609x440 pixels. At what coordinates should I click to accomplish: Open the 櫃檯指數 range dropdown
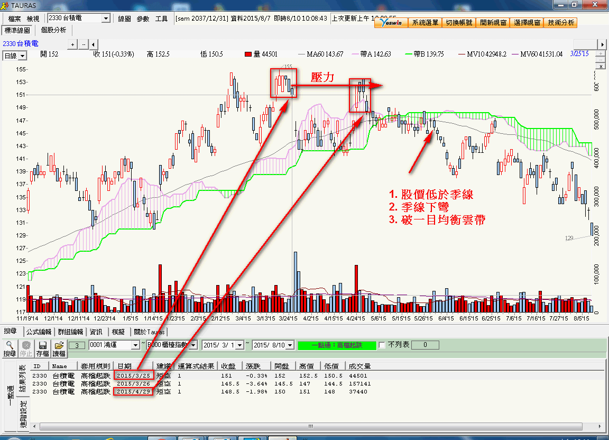(194, 345)
